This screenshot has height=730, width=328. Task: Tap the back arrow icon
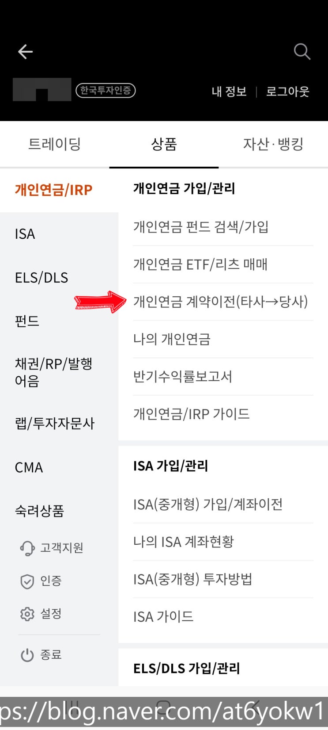(25, 52)
